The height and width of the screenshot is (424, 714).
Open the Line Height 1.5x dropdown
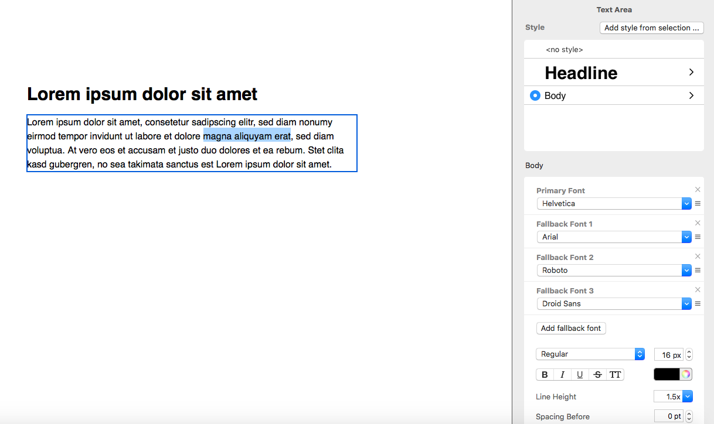[688, 396]
